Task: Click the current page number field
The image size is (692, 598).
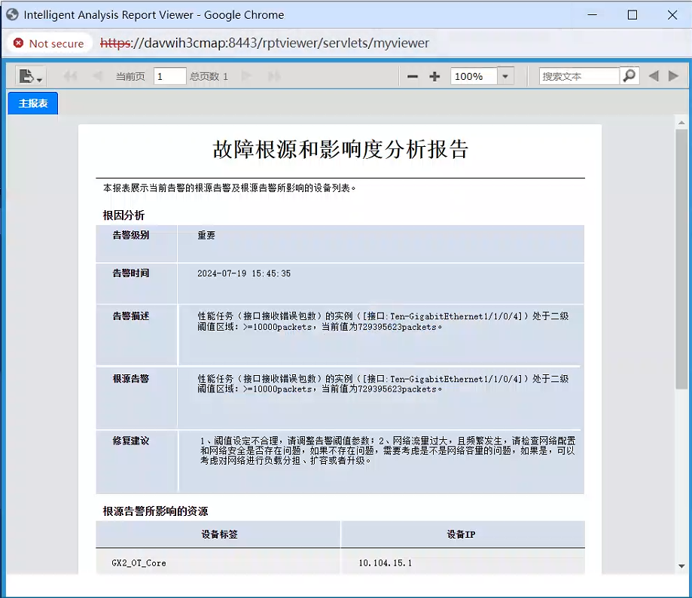Action: (170, 76)
